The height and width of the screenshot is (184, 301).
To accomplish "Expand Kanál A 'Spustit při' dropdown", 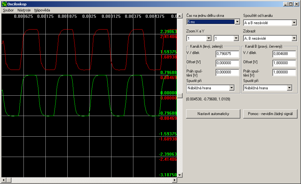I will pyautogui.click(x=231, y=88).
